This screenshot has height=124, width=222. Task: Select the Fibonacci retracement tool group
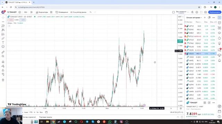3,26
